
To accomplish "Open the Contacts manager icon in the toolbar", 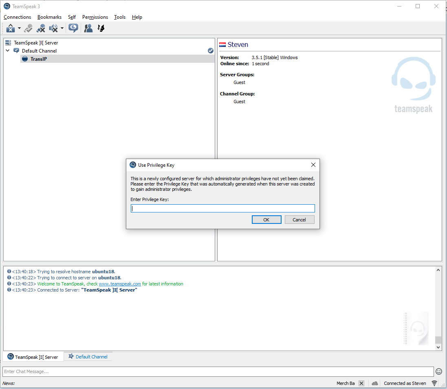I will 88,28.
